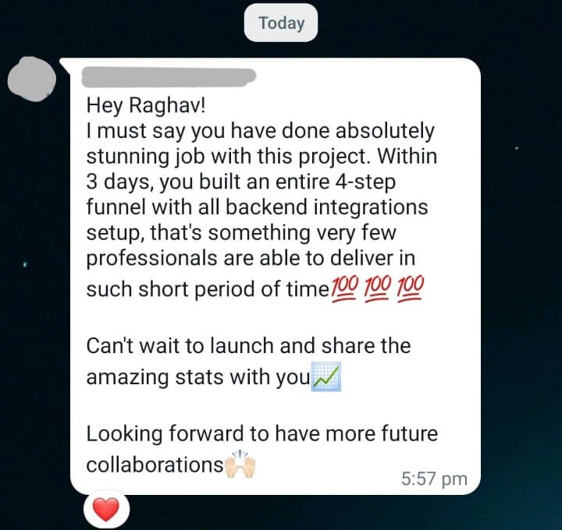Open the blurred sender profile picture
This screenshot has height=530, width=562.
coord(31,79)
